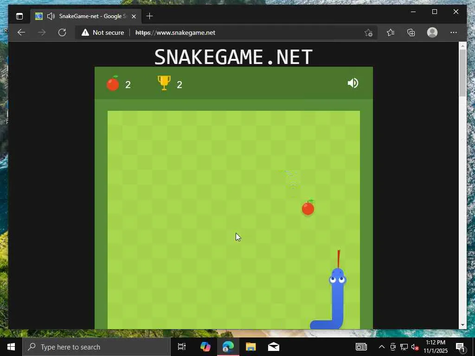
Task: Maximize the browser window
Action: click(434, 12)
